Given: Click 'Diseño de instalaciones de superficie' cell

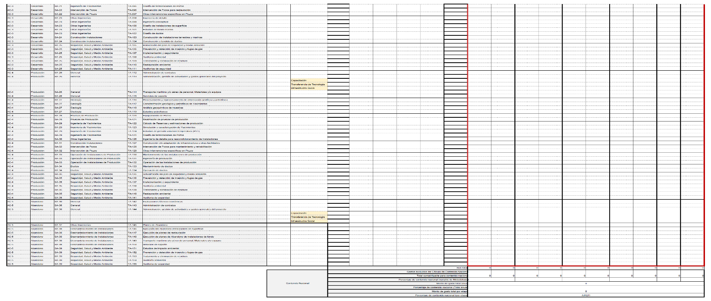Looking at the screenshot, I should click(165, 26).
